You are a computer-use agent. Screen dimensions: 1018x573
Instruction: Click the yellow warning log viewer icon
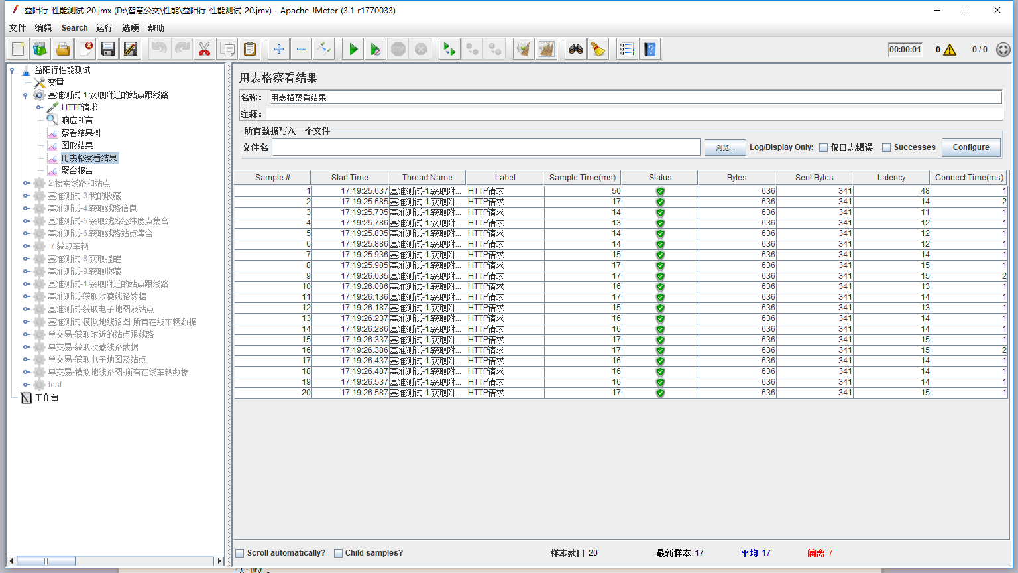tap(950, 50)
